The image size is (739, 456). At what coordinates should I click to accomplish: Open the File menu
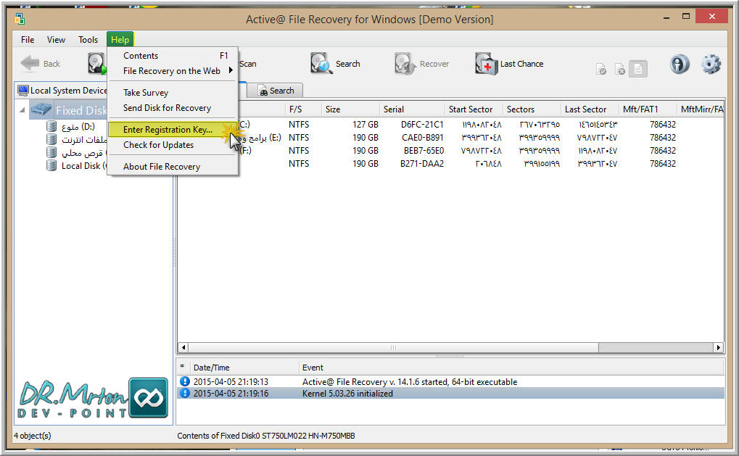tap(28, 40)
